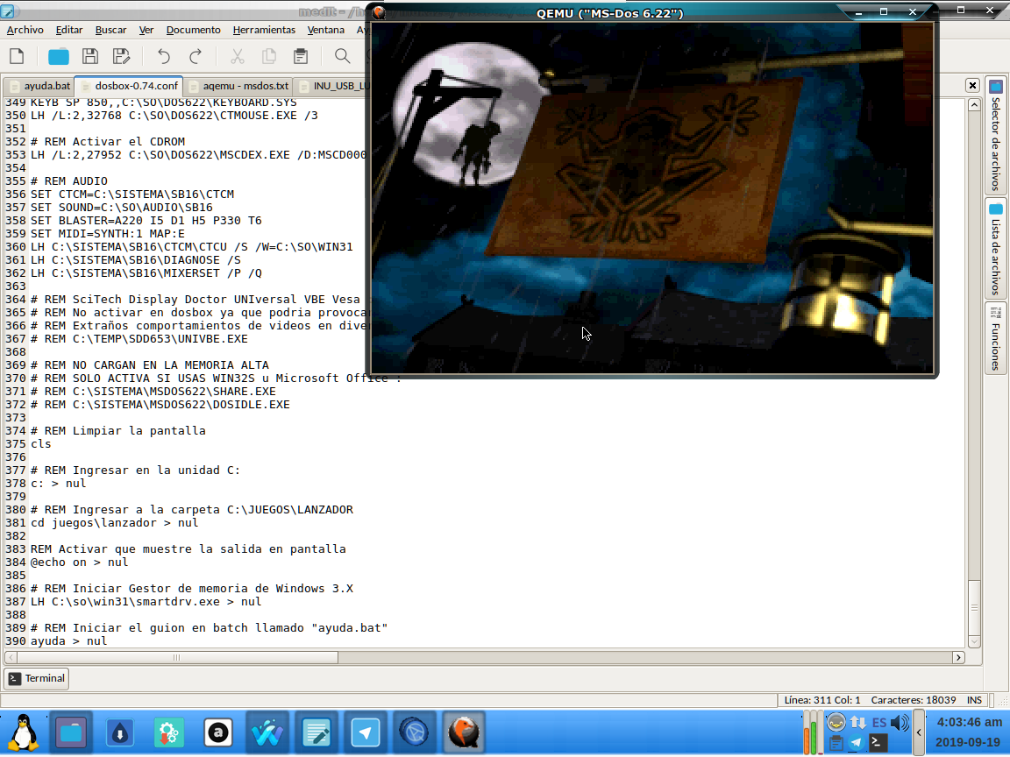Save the current document
Image resolution: width=1010 pixels, height=757 pixels.
[x=90, y=57]
